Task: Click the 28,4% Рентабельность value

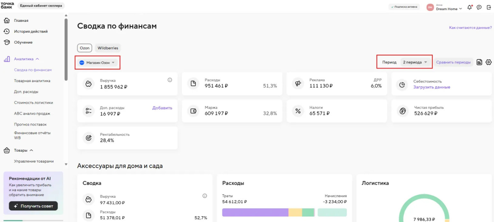Action: pos(107,140)
